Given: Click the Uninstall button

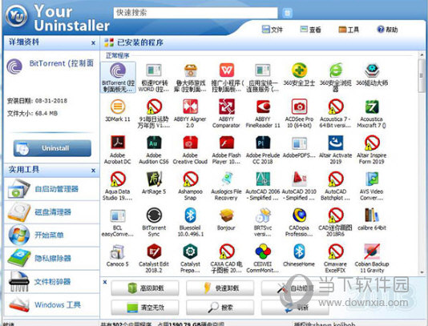Looking at the screenshot, I should click(x=52, y=148).
